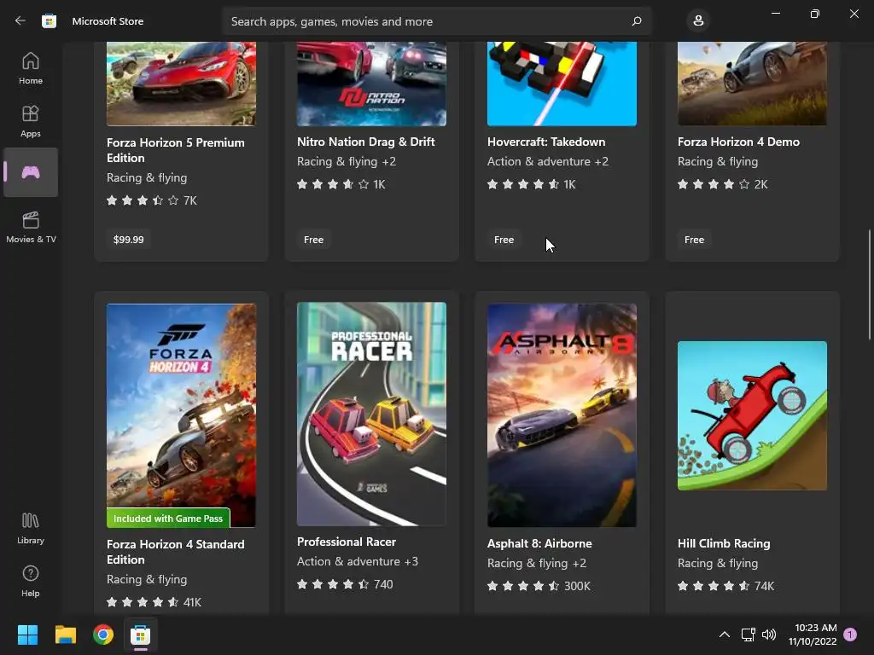874x655 pixels.
Task: Go back with the back arrow
Action: pyautogui.click(x=20, y=20)
